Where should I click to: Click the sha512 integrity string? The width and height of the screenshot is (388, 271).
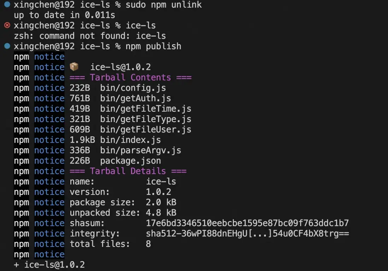(x=247, y=234)
